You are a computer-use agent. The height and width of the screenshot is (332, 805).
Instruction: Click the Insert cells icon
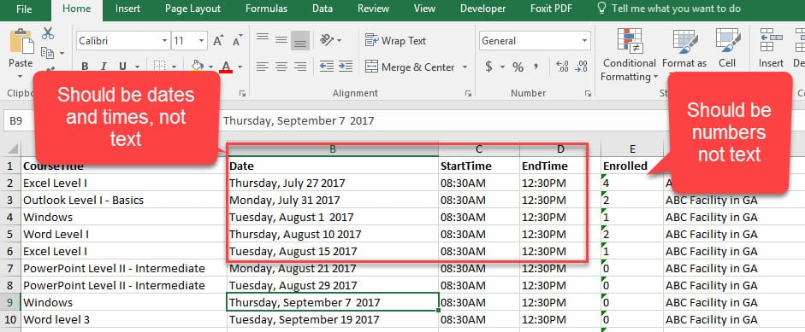pos(771,41)
